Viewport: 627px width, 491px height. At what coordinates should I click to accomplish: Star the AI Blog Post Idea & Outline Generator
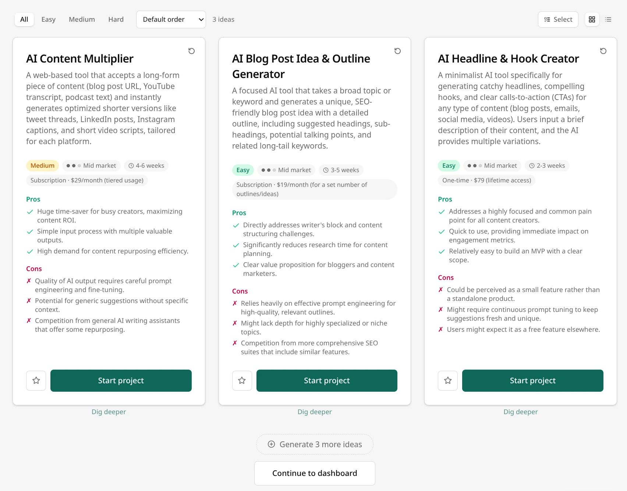point(242,380)
